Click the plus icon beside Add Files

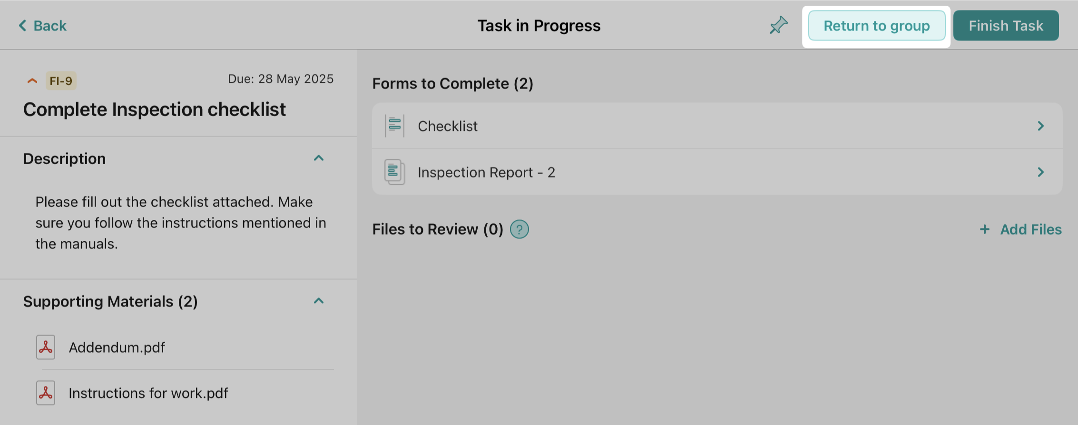[x=985, y=229]
